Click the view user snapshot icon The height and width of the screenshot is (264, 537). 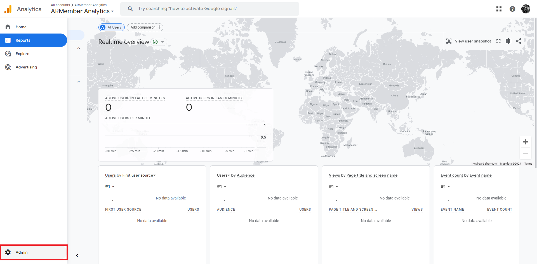click(x=449, y=41)
